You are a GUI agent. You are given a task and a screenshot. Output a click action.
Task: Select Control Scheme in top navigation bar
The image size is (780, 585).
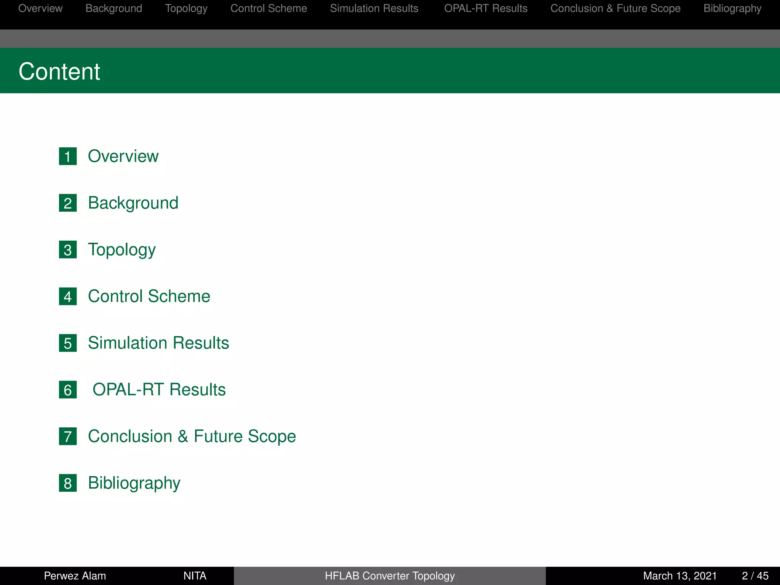(269, 8)
